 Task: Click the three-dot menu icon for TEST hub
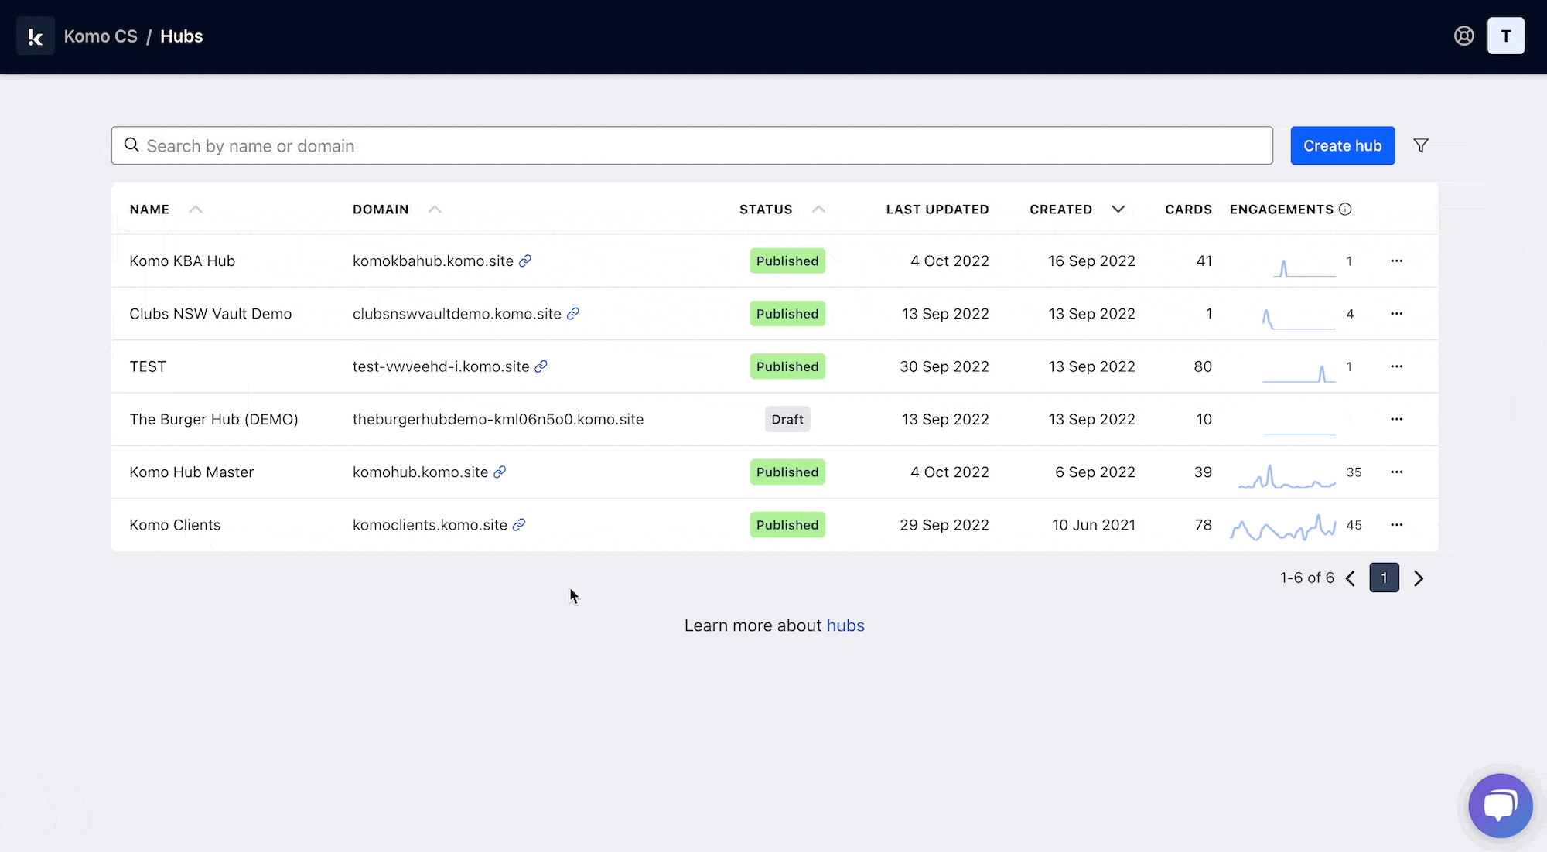click(x=1396, y=366)
